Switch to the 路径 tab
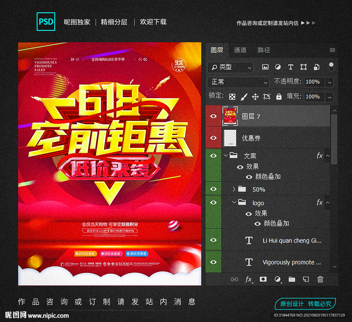352x322 pixels. pyautogui.click(x=264, y=50)
